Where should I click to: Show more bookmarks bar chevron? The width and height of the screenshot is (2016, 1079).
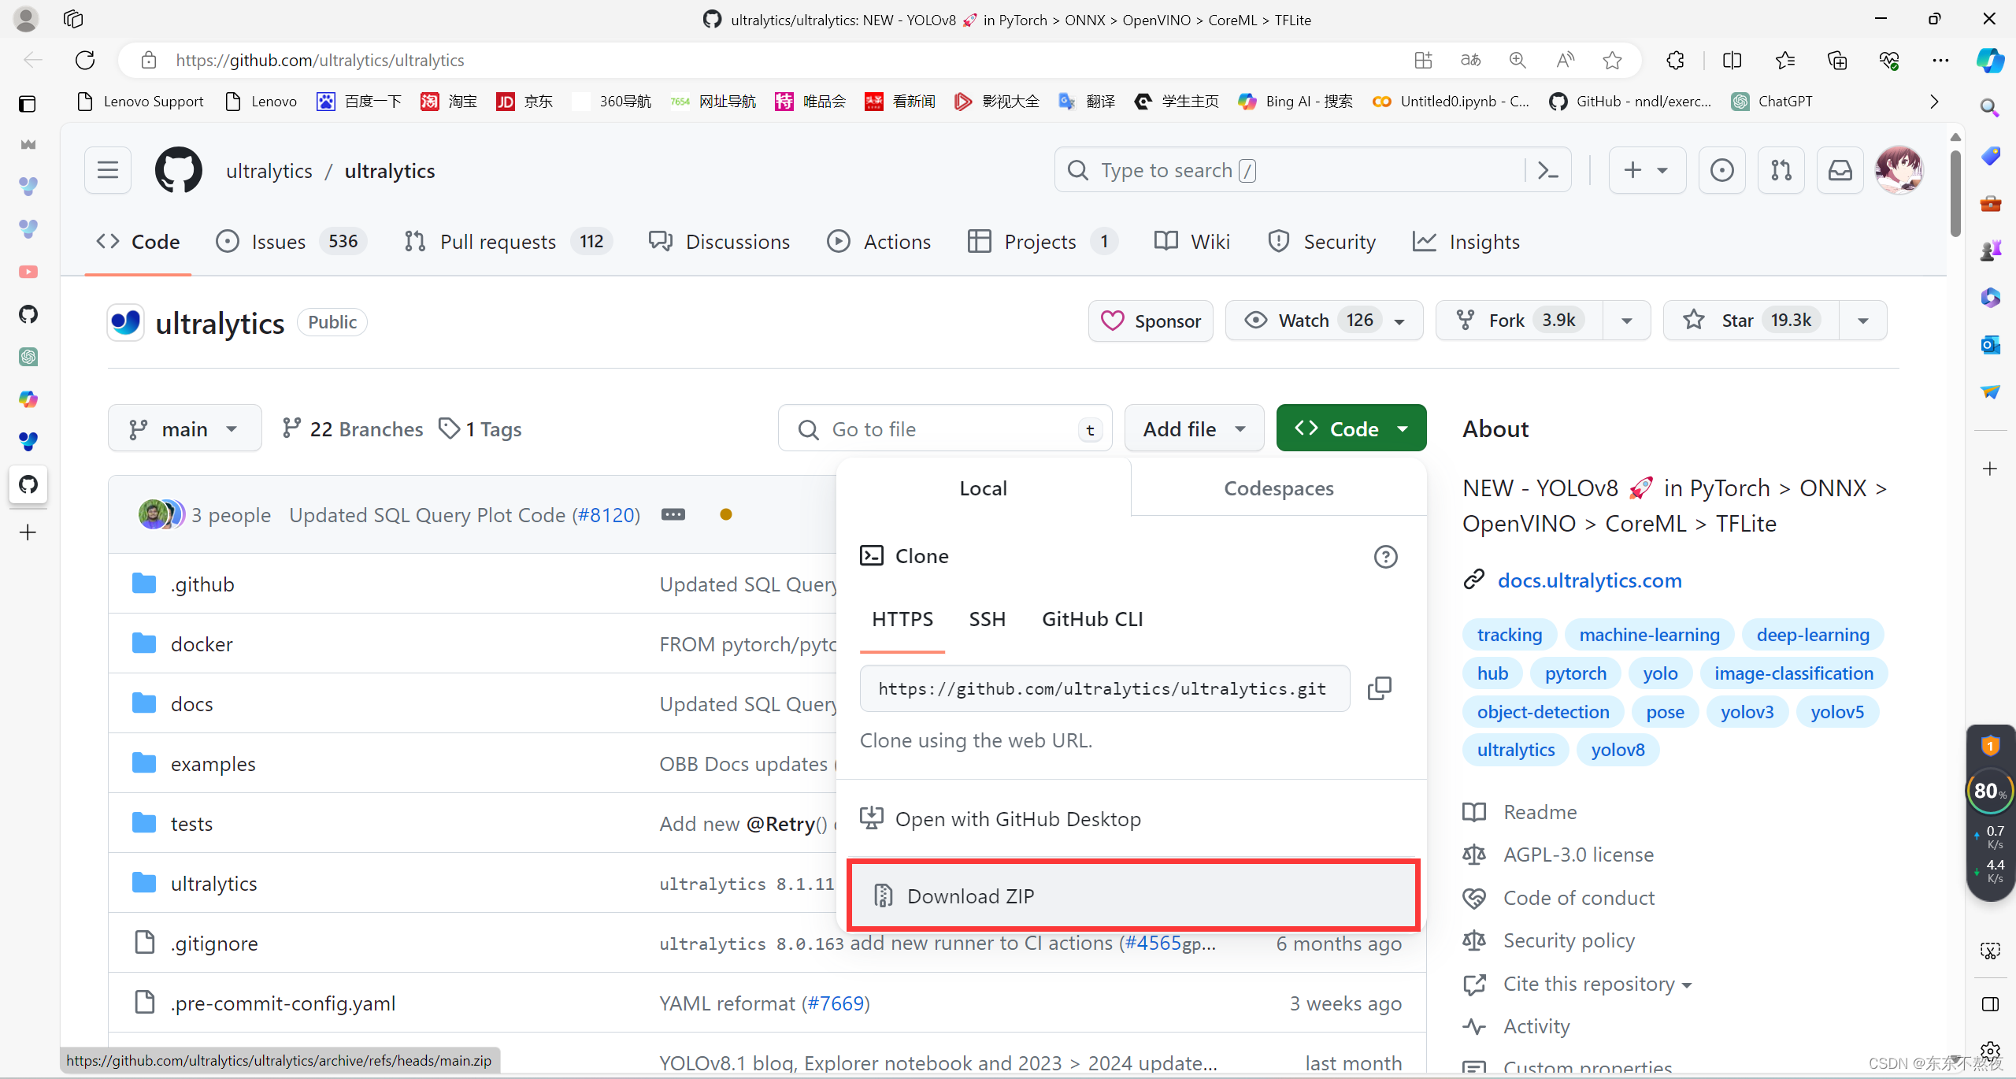tap(1934, 102)
